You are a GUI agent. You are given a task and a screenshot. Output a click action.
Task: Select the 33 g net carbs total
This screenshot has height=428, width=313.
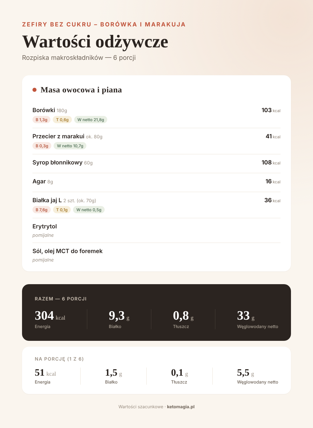(246, 316)
